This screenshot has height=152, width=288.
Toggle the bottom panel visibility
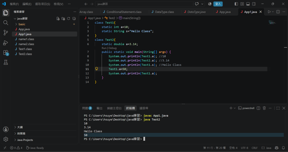[x=248, y=4]
